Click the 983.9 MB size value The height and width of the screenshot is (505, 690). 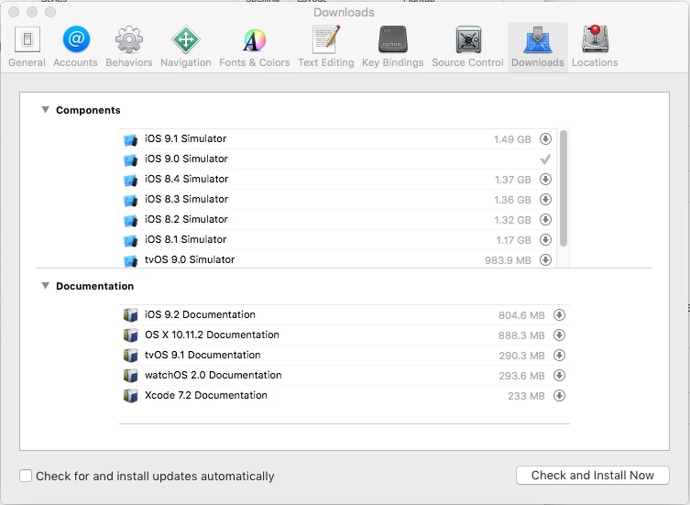508,260
